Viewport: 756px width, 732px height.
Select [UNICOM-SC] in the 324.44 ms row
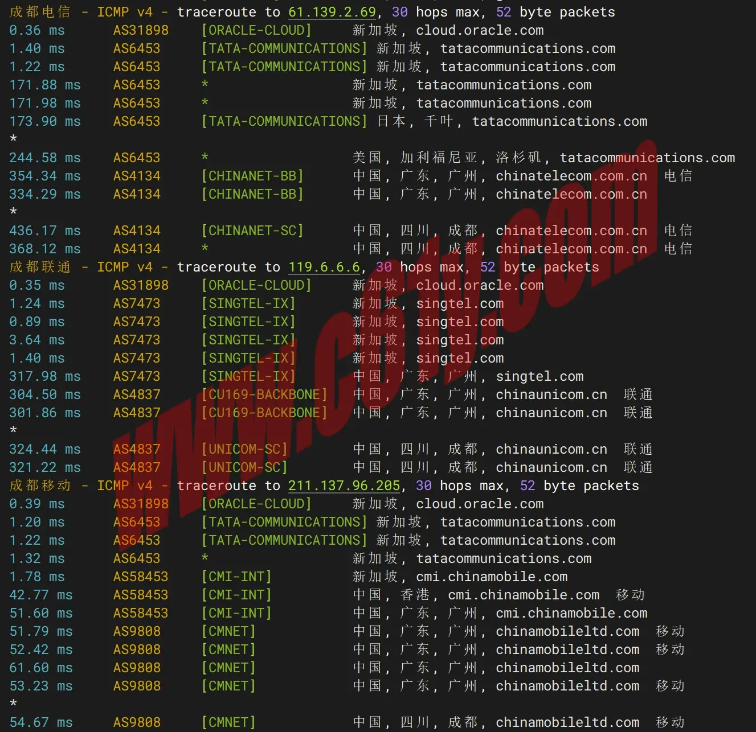244,449
